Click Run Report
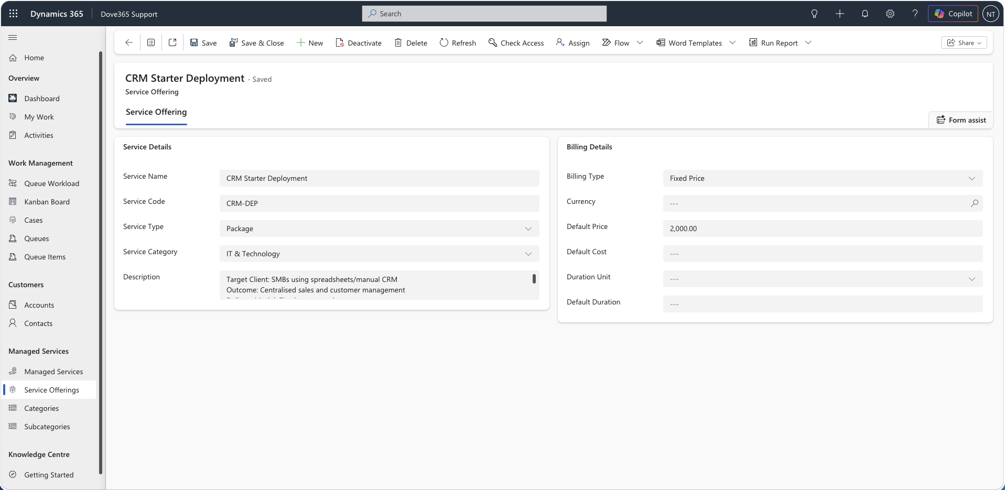 pyautogui.click(x=774, y=43)
